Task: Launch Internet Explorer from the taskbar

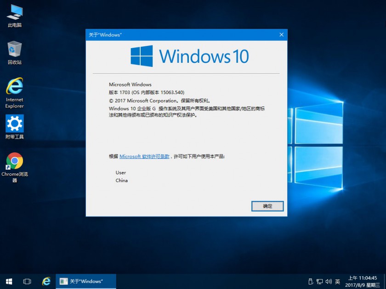Action: pos(46,281)
